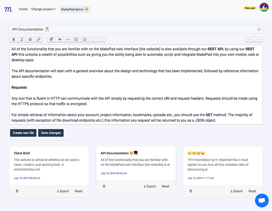Click inside the document editor text
This screenshot has height=211, width=272.
[x=136, y=85]
